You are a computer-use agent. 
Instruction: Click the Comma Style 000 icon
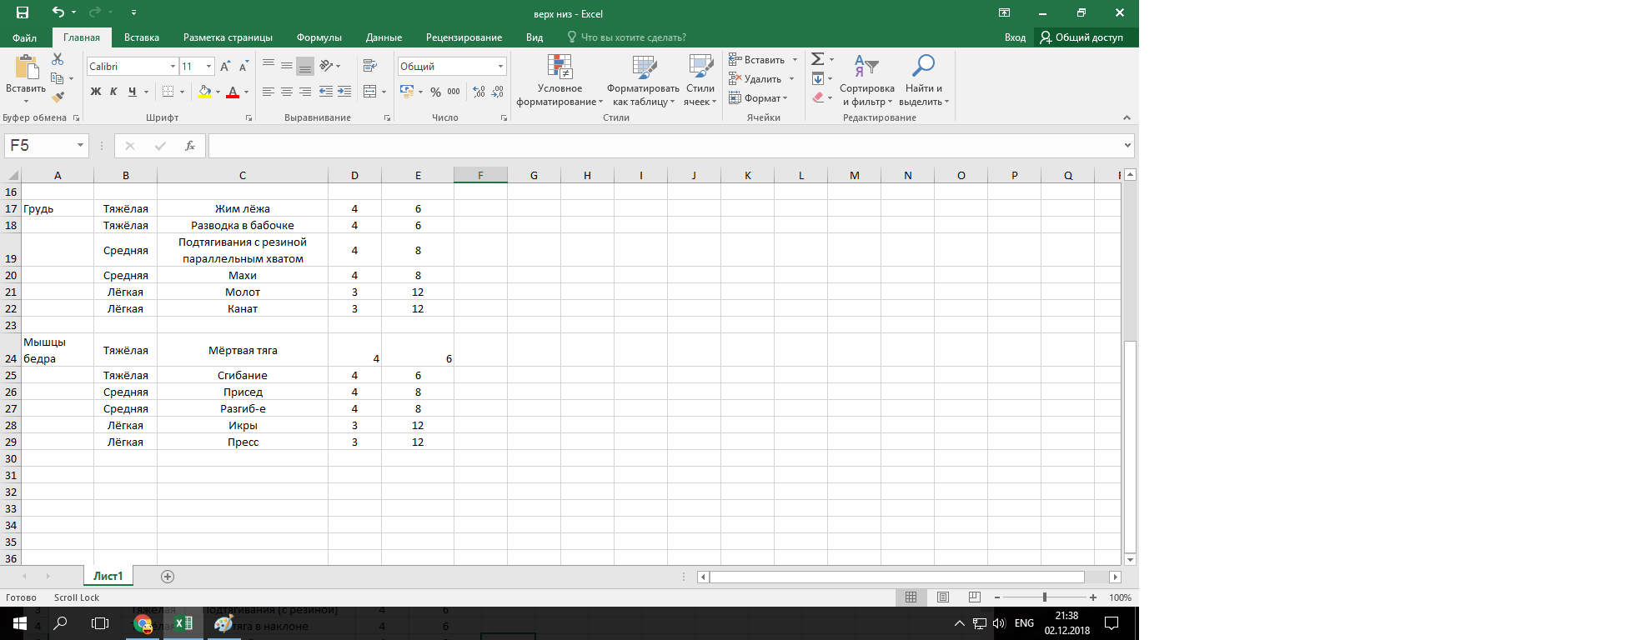(x=454, y=92)
